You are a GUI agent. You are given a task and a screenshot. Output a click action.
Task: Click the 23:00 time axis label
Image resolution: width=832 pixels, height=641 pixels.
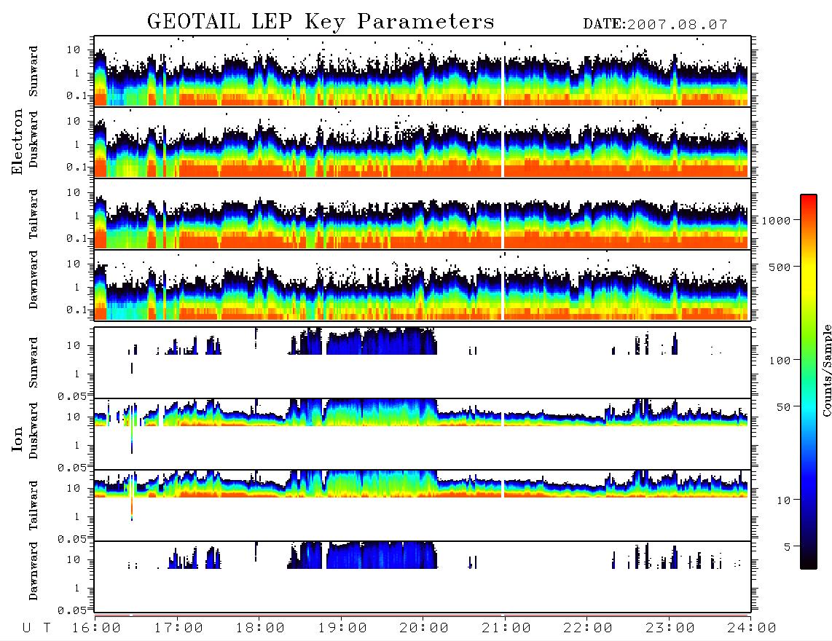[670, 628]
